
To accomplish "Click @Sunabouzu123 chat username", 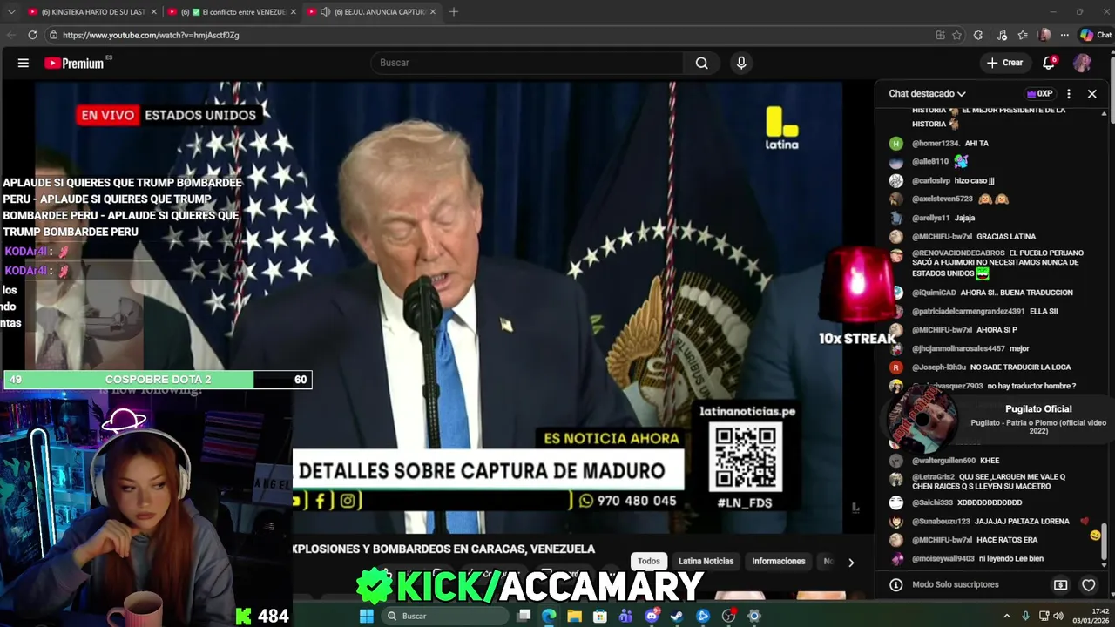I will coord(941,521).
